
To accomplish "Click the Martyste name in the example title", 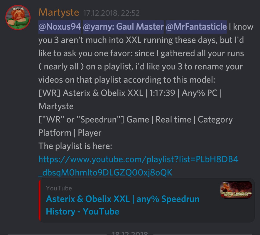I will (x=56, y=106).
